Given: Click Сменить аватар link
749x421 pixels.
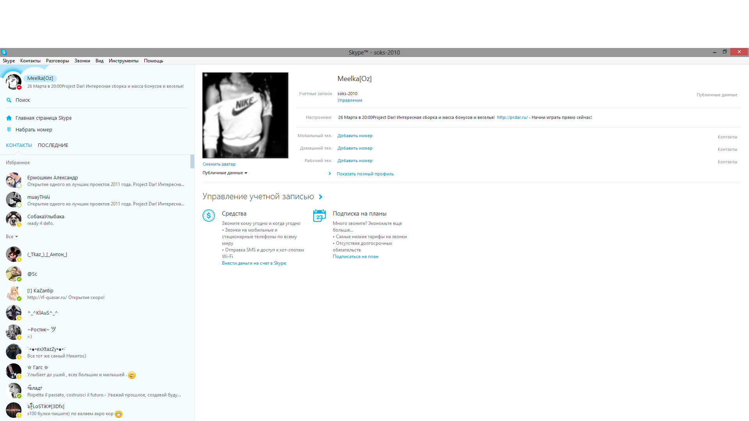Looking at the screenshot, I should [219, 165].
